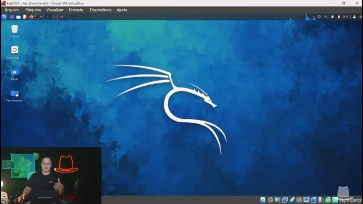Click the show desktop panel icon
Screen dimensions: 363x204
coord(12,17)
